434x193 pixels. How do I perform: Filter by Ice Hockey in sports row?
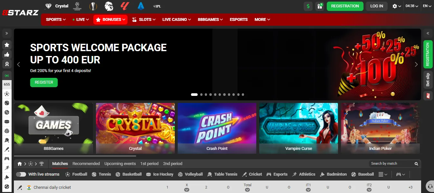(160, 174)
